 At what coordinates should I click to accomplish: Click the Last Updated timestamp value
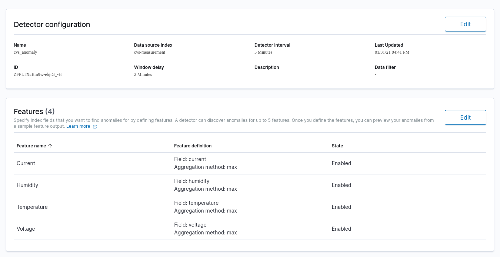click(x=392, y=52)
